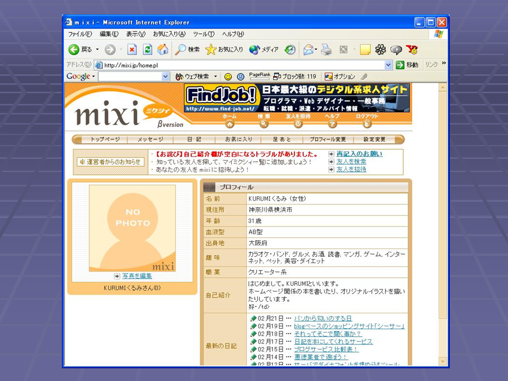Open the 02月21日 diary entry link

coord(323,319)
